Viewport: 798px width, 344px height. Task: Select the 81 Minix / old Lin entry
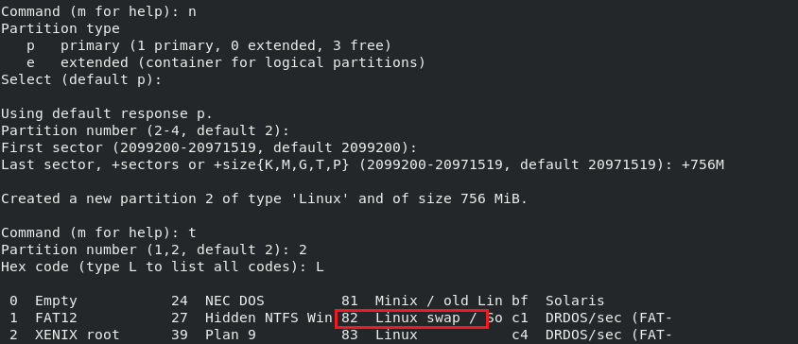tap(422, 301)
